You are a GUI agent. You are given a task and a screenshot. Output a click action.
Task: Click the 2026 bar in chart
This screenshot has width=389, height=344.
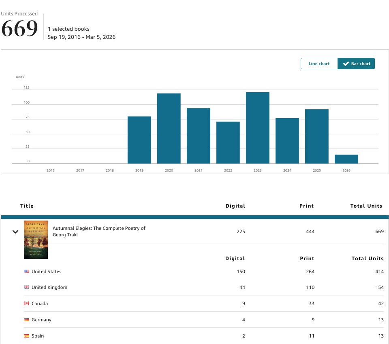tap(346, 159)
